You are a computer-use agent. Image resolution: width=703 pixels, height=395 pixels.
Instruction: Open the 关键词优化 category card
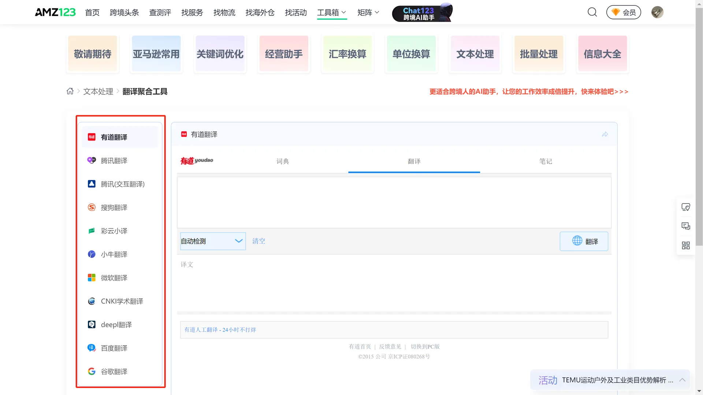pos(220,53)
